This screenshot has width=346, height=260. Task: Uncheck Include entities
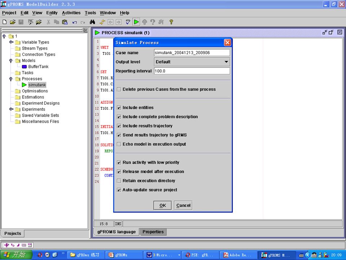(x=119, y=108)
